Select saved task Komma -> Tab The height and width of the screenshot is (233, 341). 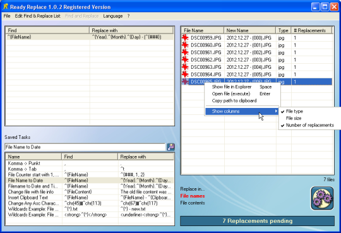tap(90, 169)
